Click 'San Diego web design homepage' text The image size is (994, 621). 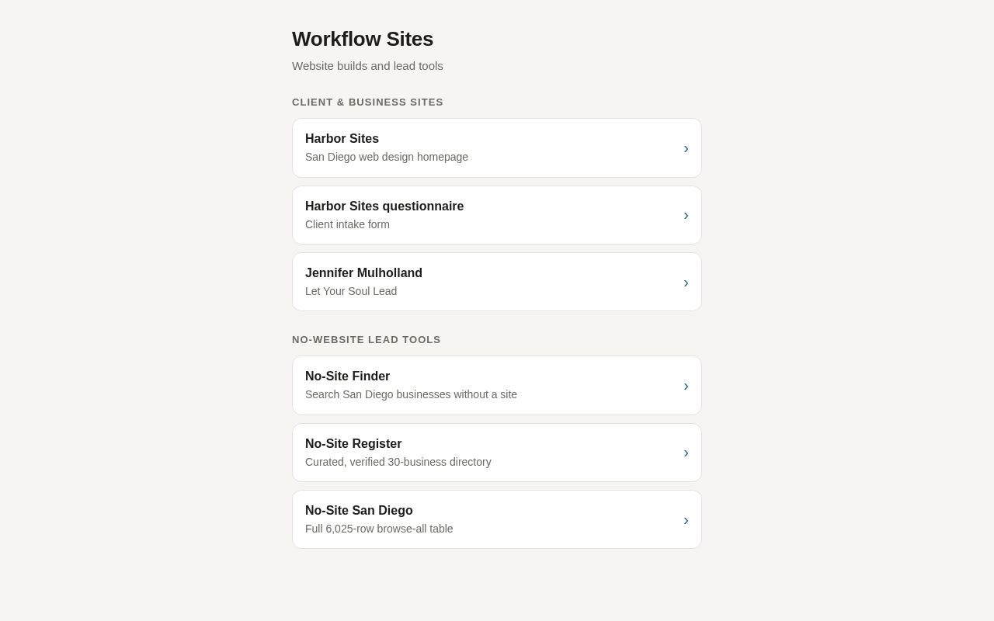pyautogui.click(x=387, y=157)
